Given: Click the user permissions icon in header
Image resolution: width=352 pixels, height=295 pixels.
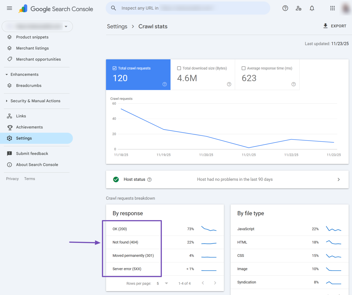Looking at the screenshot, I should point(298,8).
